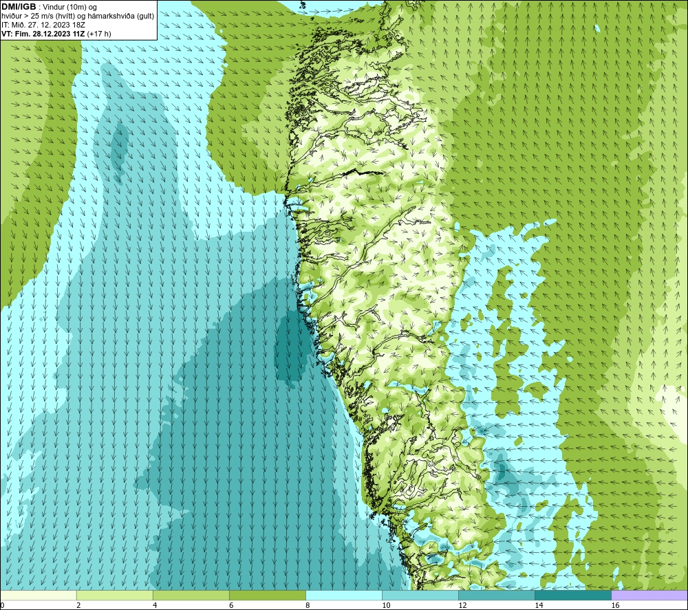
Task: Click the pale teal 10–12 legend swatch
Action: coord(420,595)
